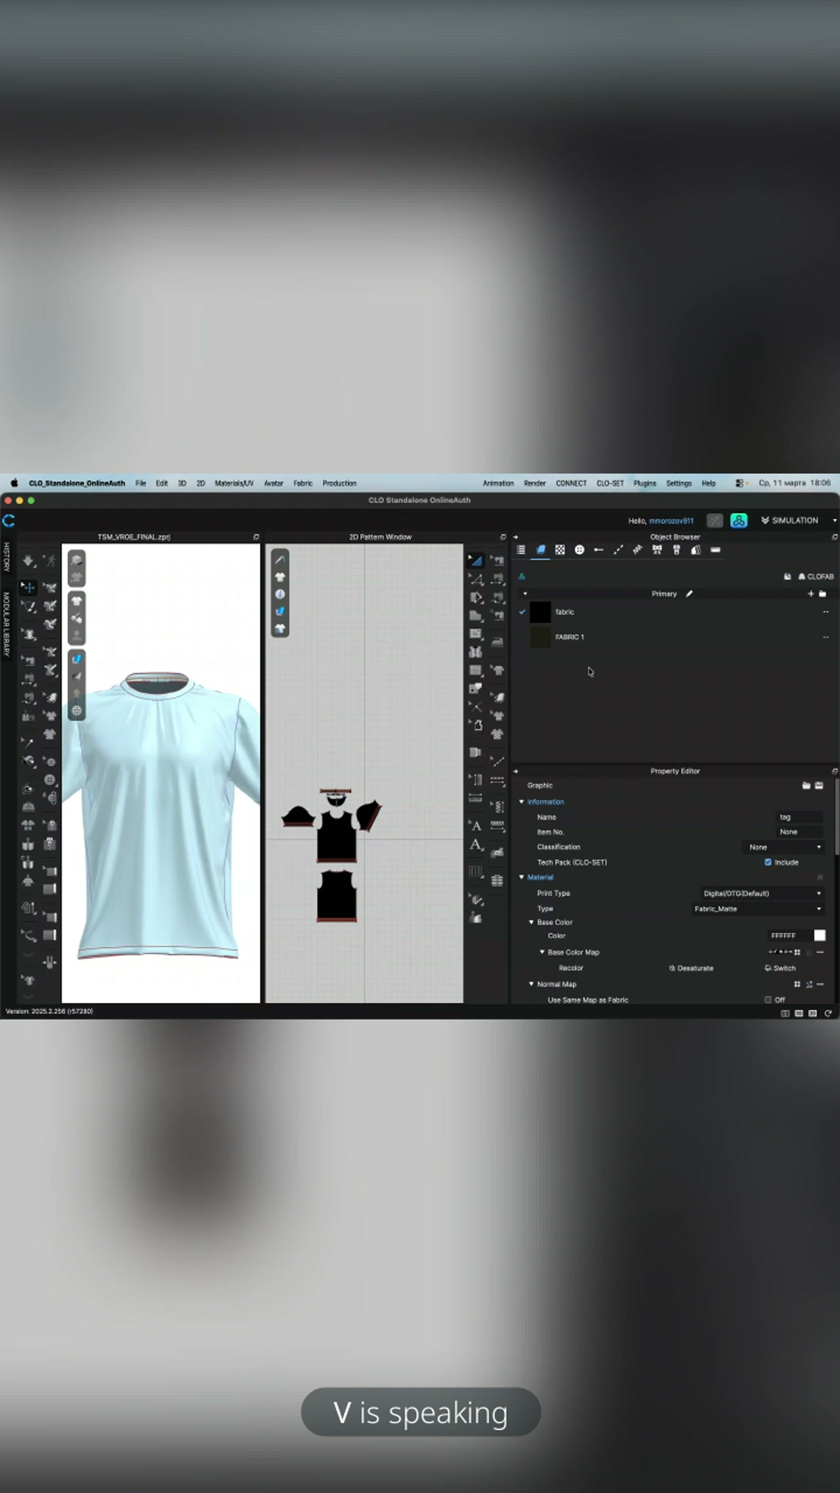
Task: Select the Select/Move tool in 3D toolbar
Action: coord(28,587)
